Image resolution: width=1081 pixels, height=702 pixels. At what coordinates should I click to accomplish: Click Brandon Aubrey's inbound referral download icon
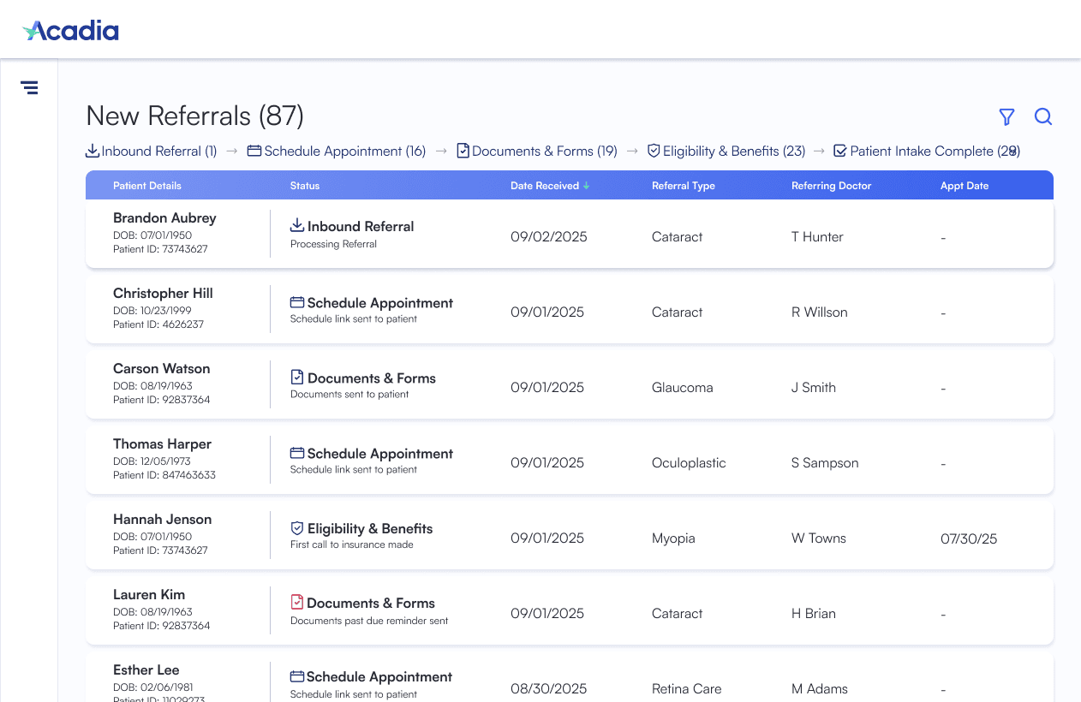point(297,225)
